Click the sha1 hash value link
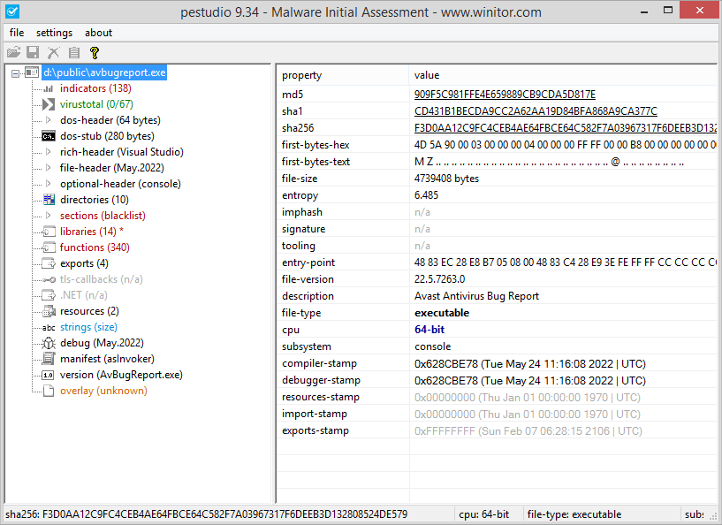 tap(536, 111)
